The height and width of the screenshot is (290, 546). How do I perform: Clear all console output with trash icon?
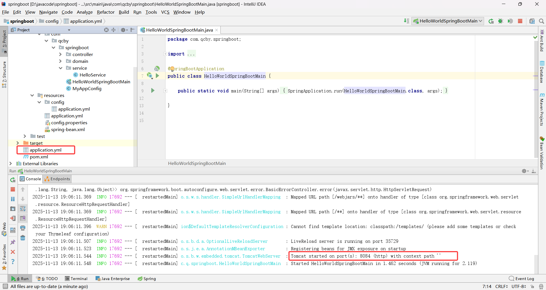pyautogui.click(x=23, y=238)
